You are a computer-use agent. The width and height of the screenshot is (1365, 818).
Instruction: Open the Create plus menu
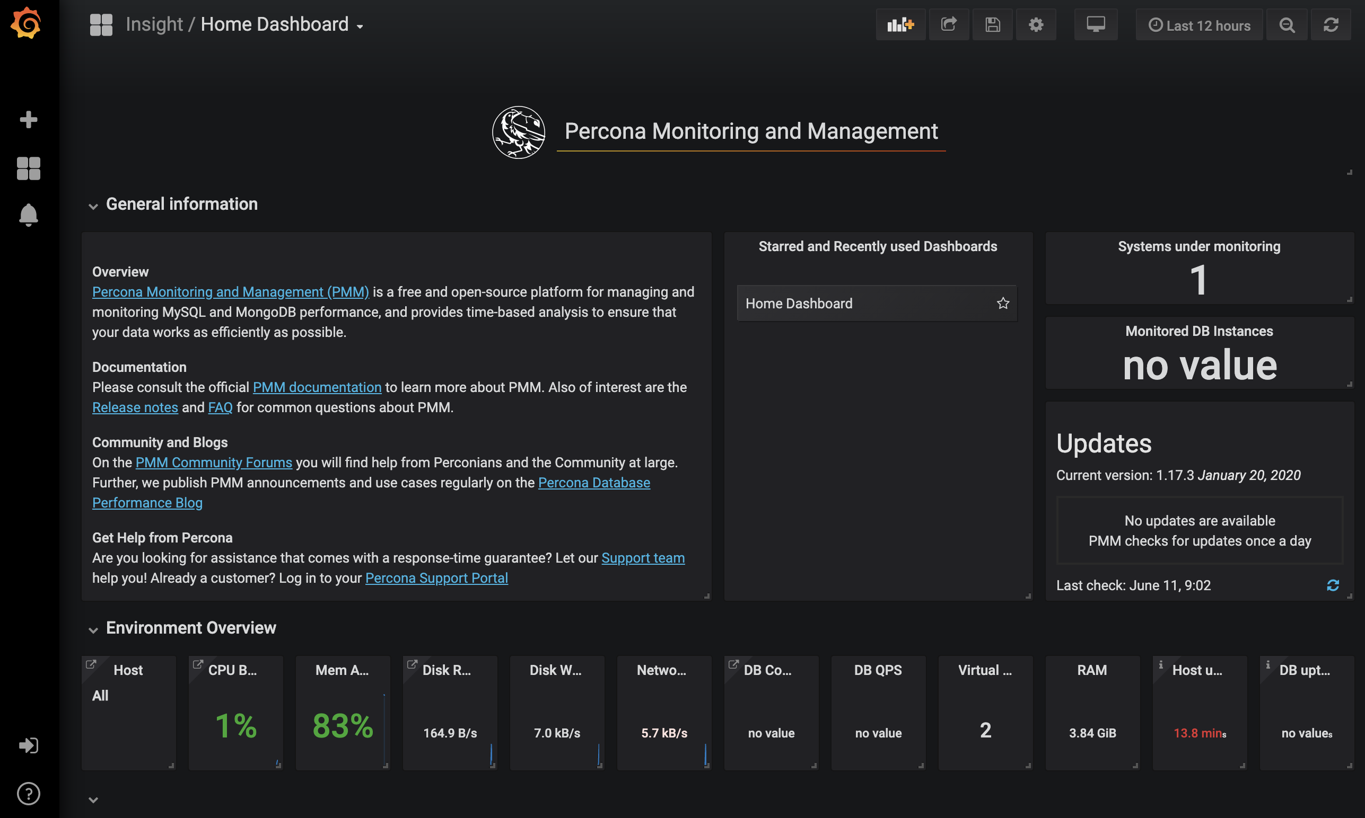click(28, 120)
